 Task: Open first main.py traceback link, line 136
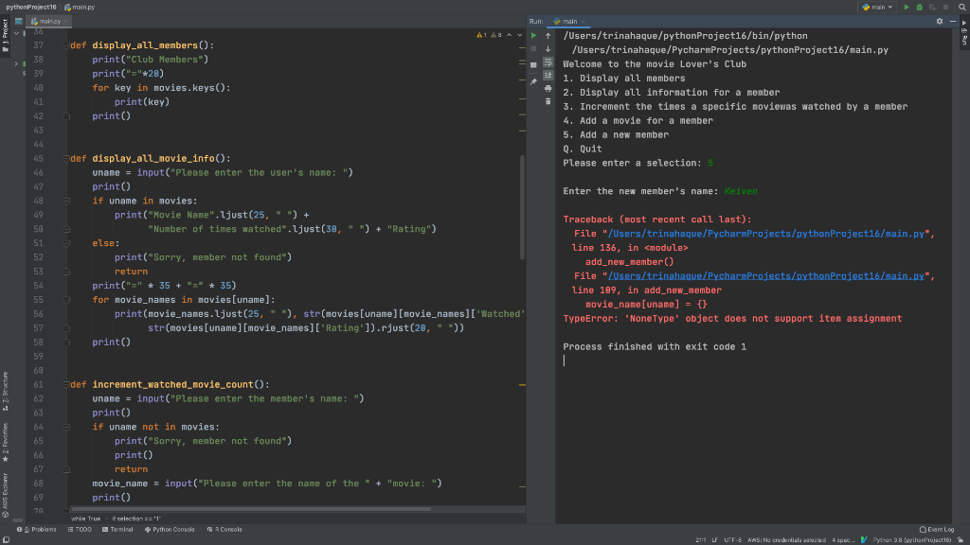pyautogui.click(x=765, y=234)
